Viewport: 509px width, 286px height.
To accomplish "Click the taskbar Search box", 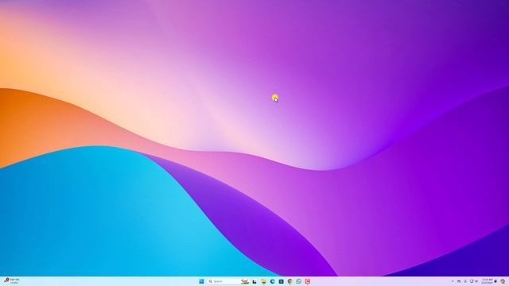I will [x=228, y=281].
